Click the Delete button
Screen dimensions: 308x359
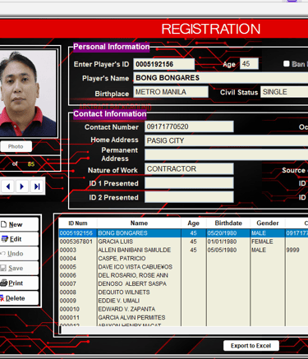click(19, 298)
